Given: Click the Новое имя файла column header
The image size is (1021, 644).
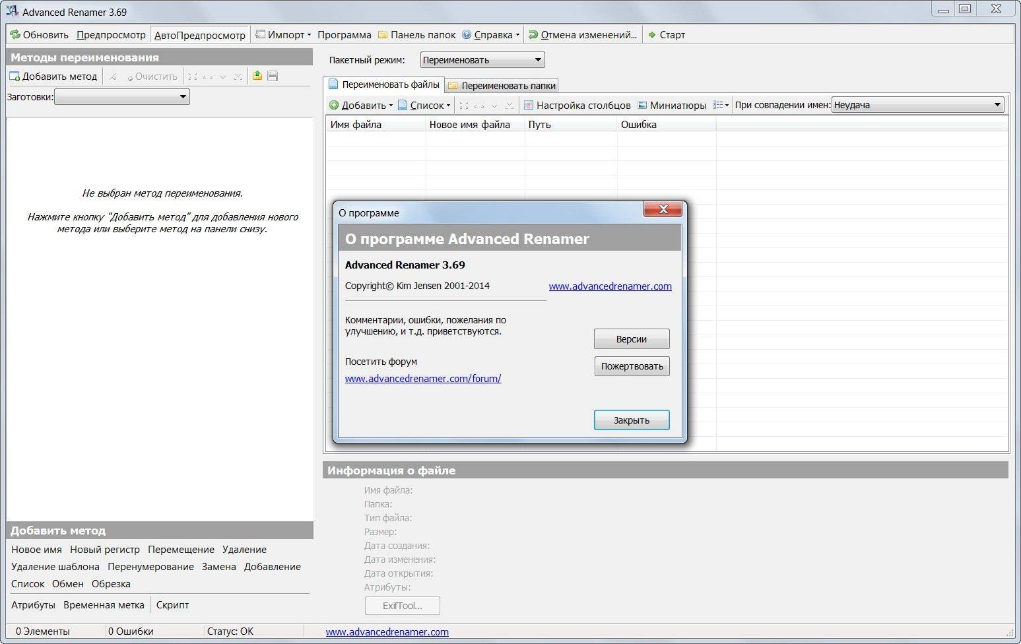Looking at the screenshot, I should click(475, 125).
